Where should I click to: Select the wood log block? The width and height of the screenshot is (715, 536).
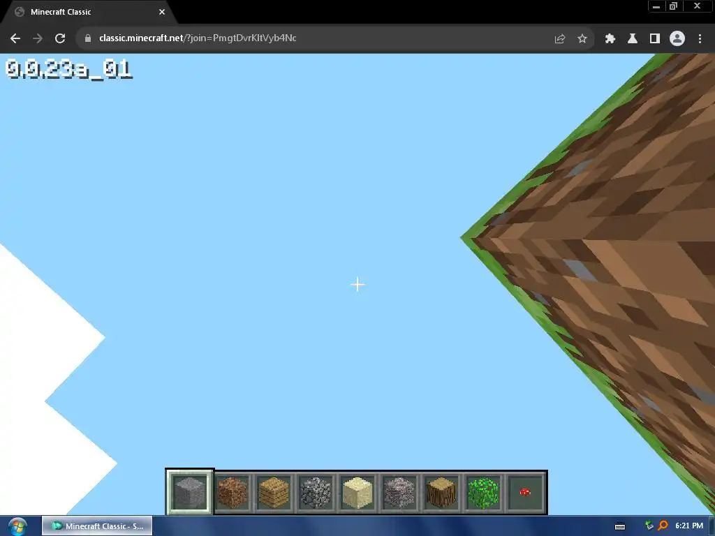[441, 492]
